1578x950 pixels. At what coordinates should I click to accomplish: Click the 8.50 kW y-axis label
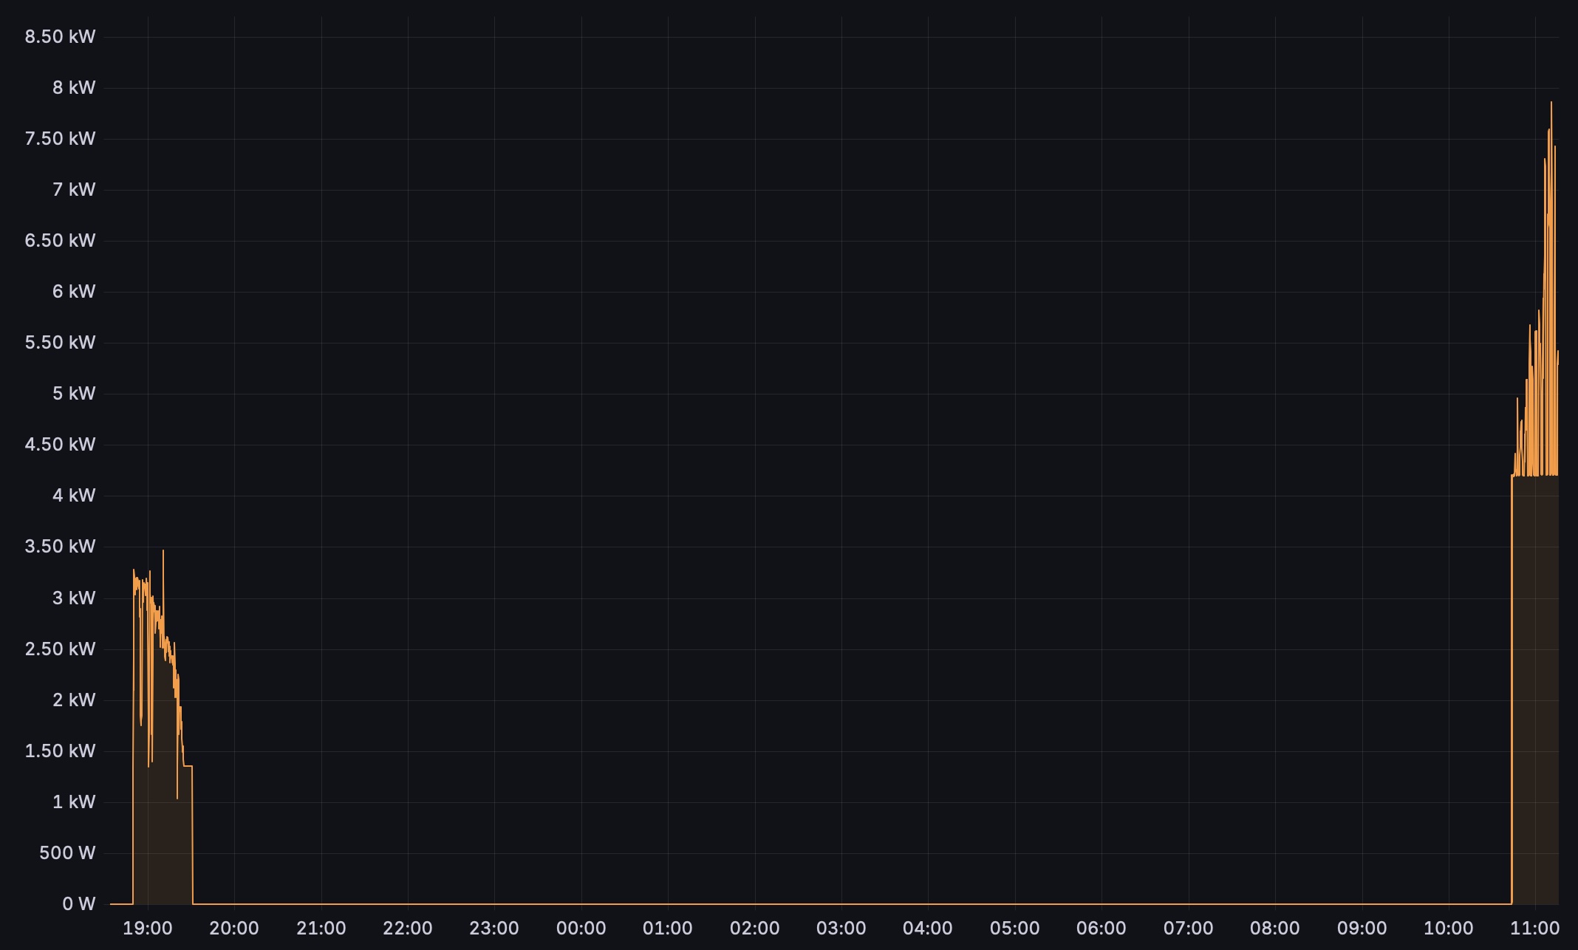(x=60, y=36)
